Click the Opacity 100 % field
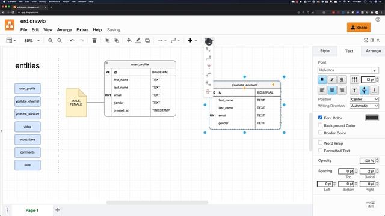The width and height of the screenshot is (385, 216). pos(368,161)
